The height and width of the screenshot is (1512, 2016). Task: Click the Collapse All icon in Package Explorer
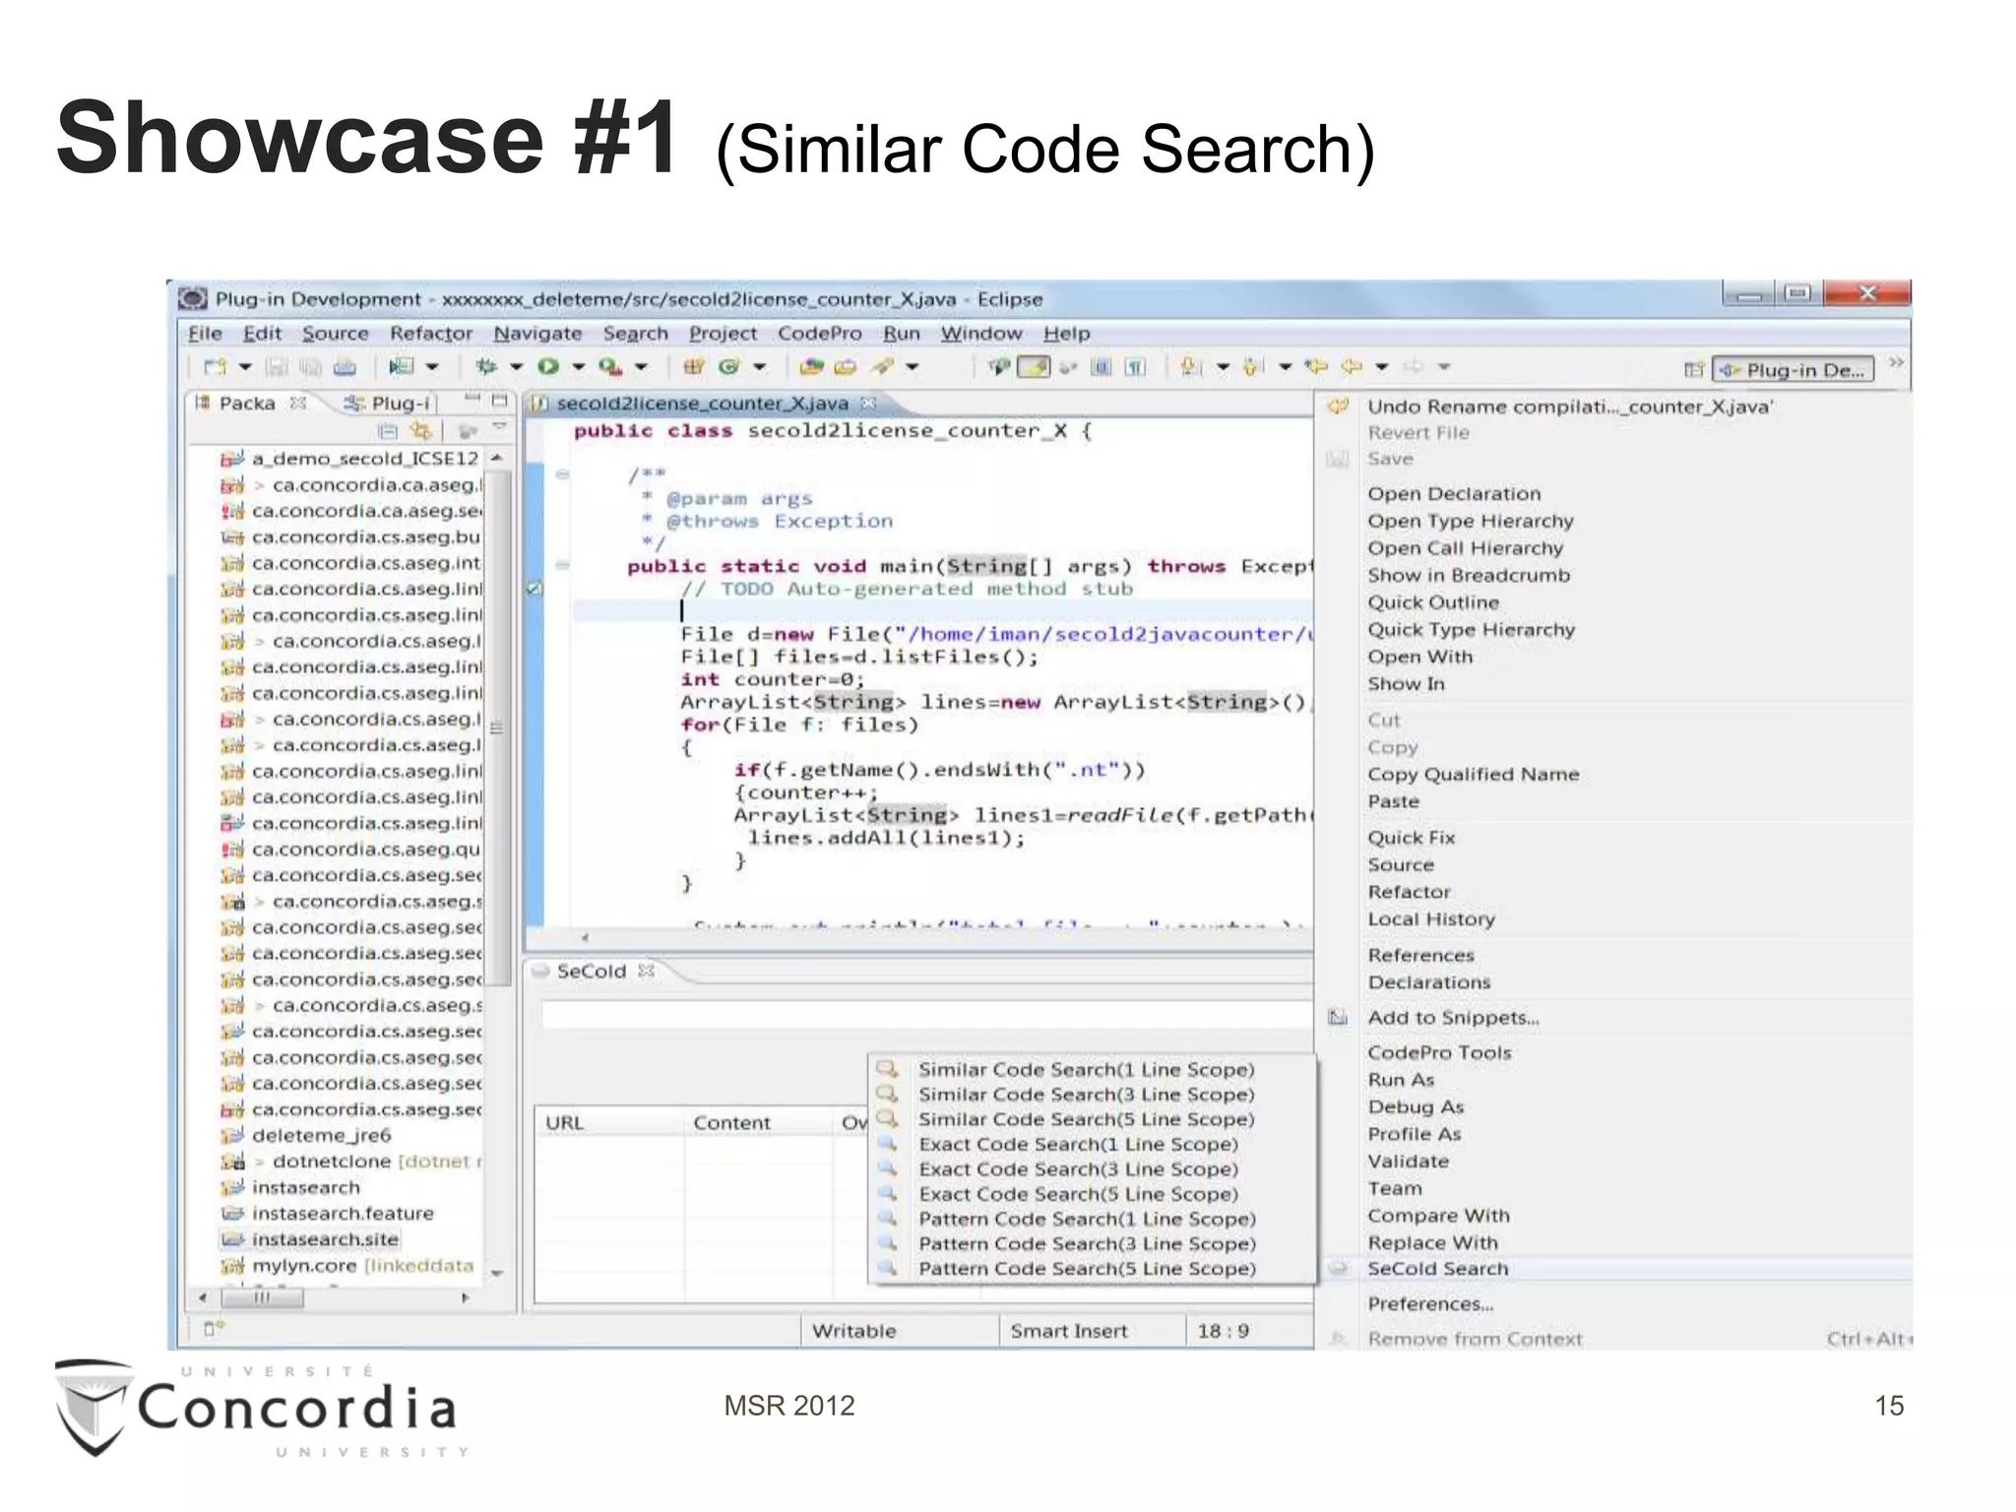388,431
